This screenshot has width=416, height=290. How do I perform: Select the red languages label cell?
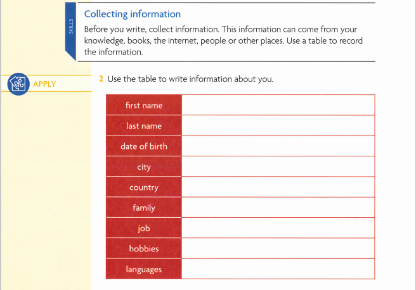coord(144,269)
